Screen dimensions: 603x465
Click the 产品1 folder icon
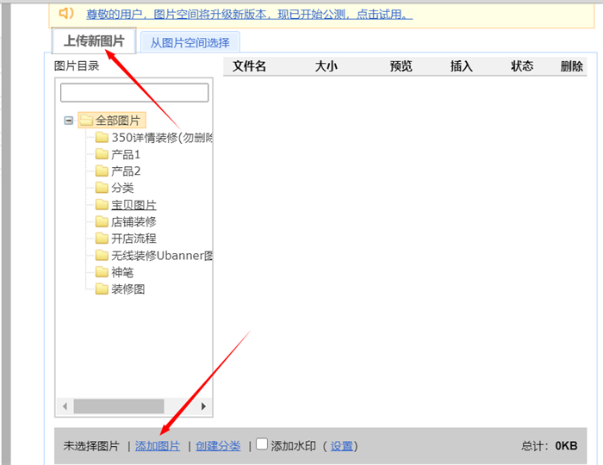[x=102, y=154]
